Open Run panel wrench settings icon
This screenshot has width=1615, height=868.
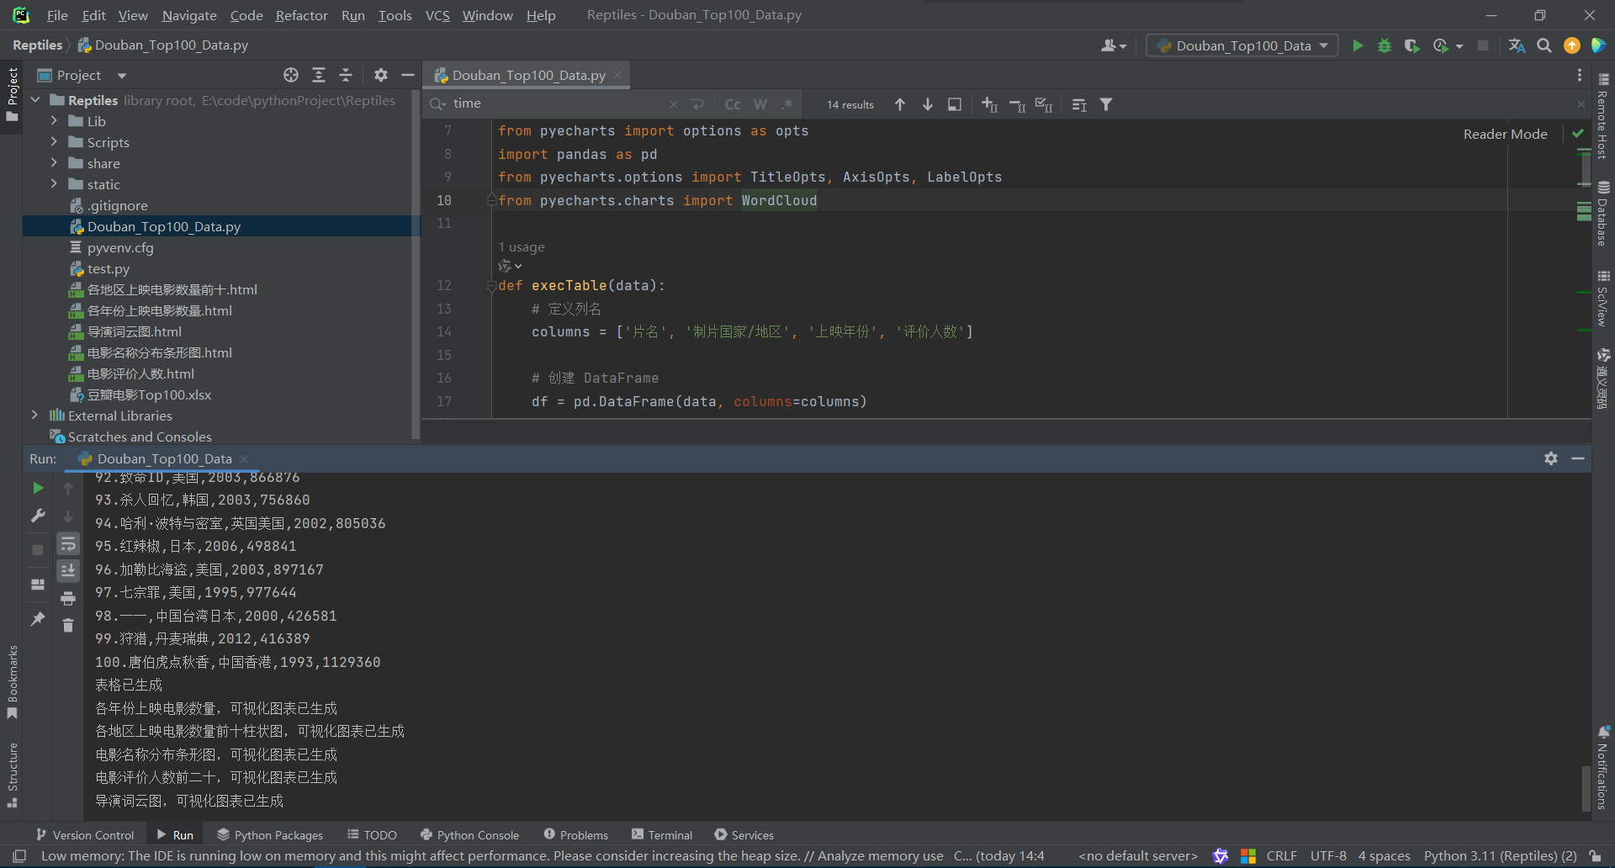click(x=38, y=516)
